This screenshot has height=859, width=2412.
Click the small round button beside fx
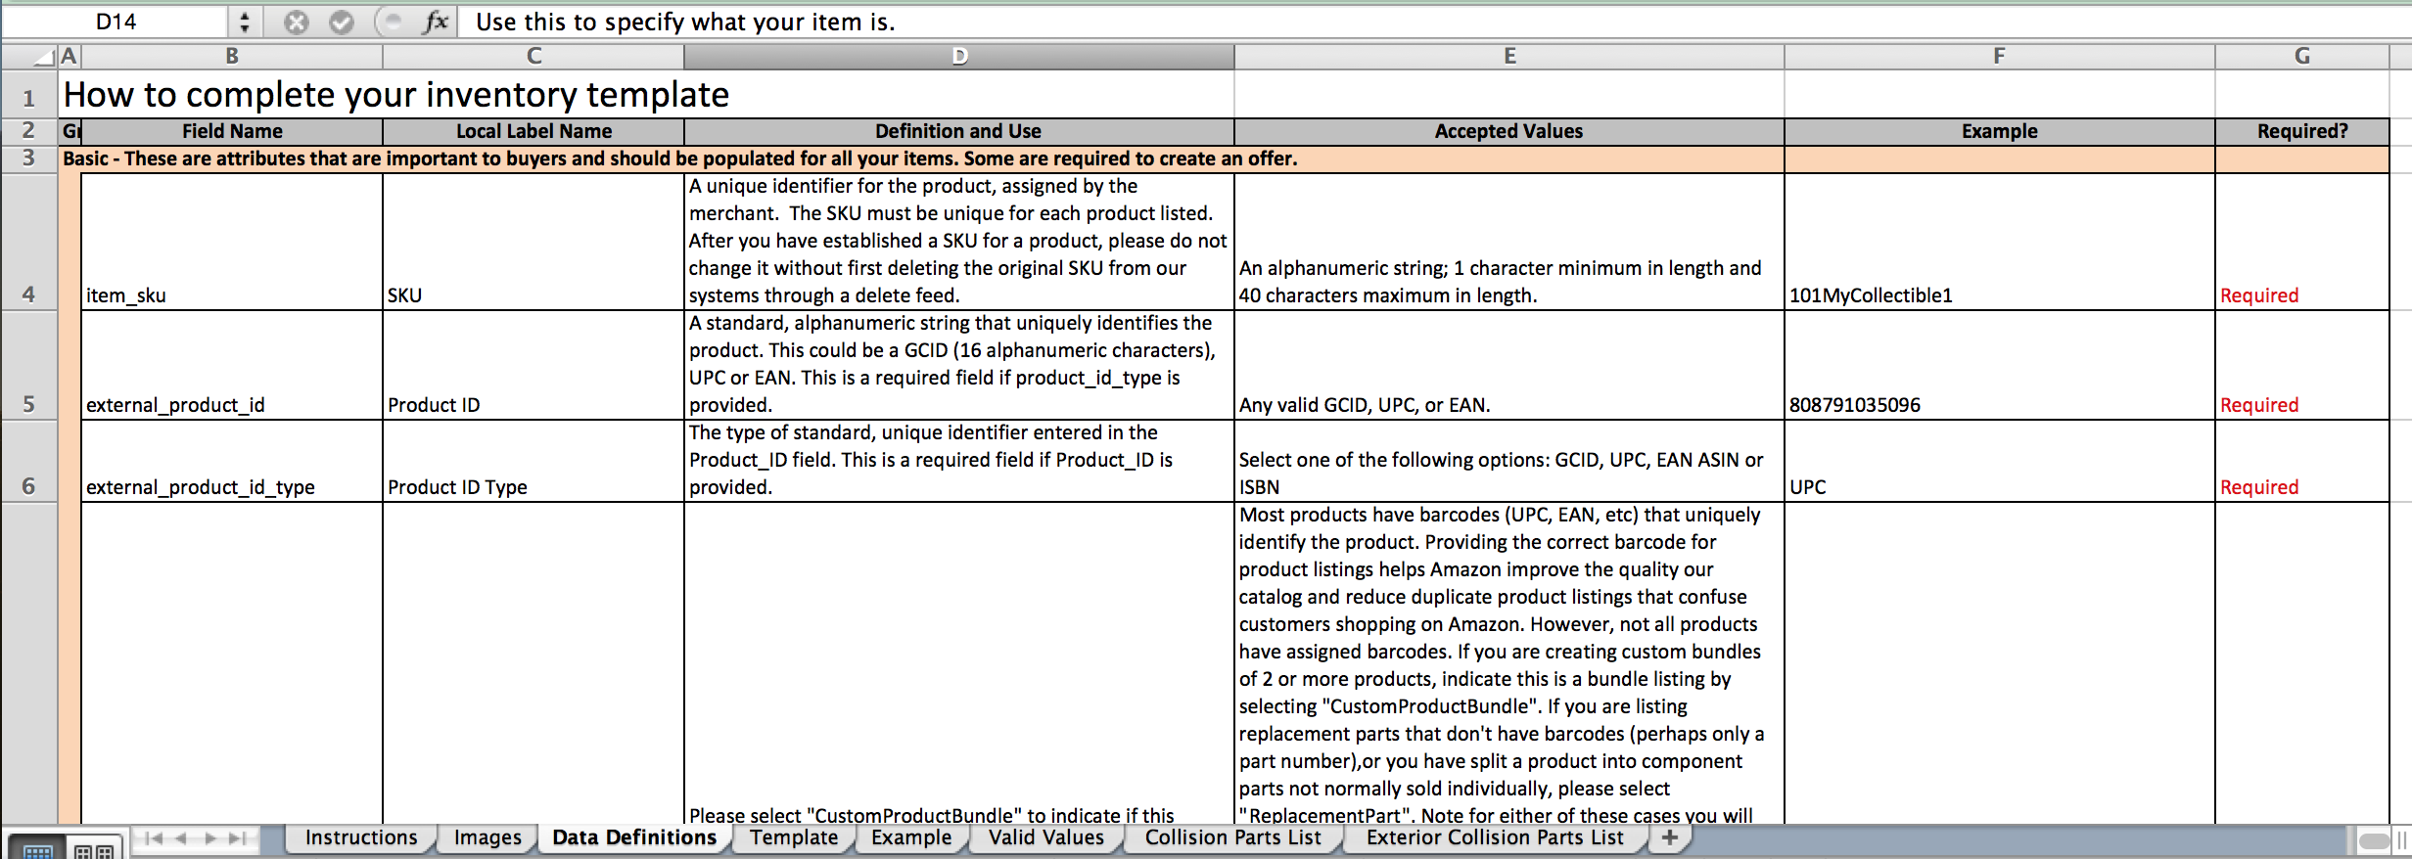click(392, 22)
